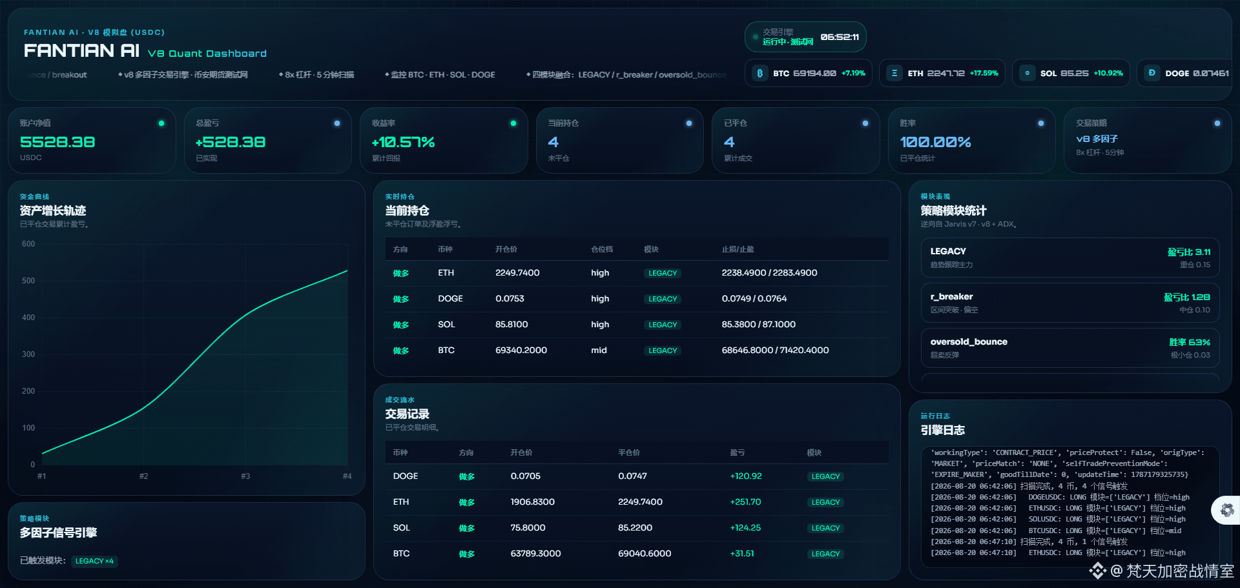This screenshot has width=1240, height=588.
Task: Click the LEGACY badge in the BTC position row
Action: [663, 351]
